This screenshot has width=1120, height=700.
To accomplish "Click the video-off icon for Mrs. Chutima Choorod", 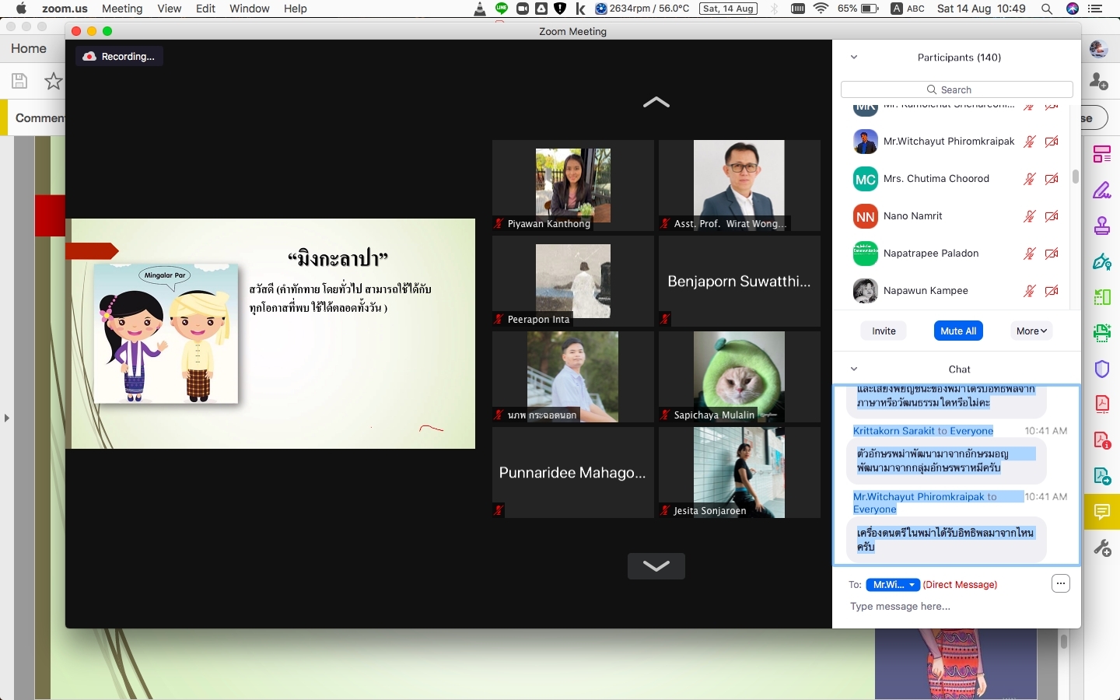I will [1052, 179].
